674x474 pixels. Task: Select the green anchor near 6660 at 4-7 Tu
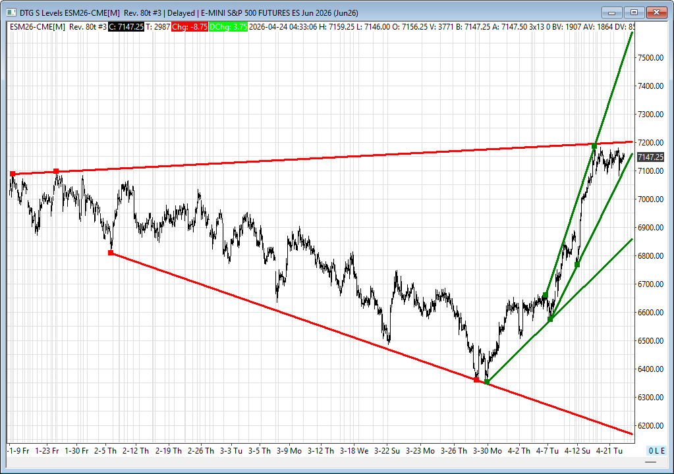pos(546,295)
